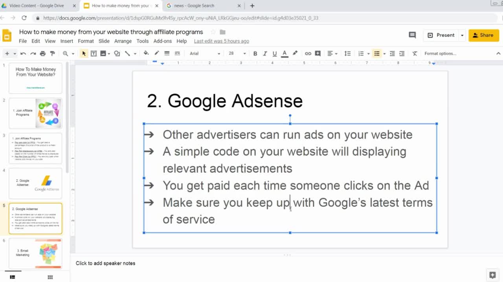The image size is (503, 282).
Task: Start presentation with Present button
Action: (x=441, y=35)
